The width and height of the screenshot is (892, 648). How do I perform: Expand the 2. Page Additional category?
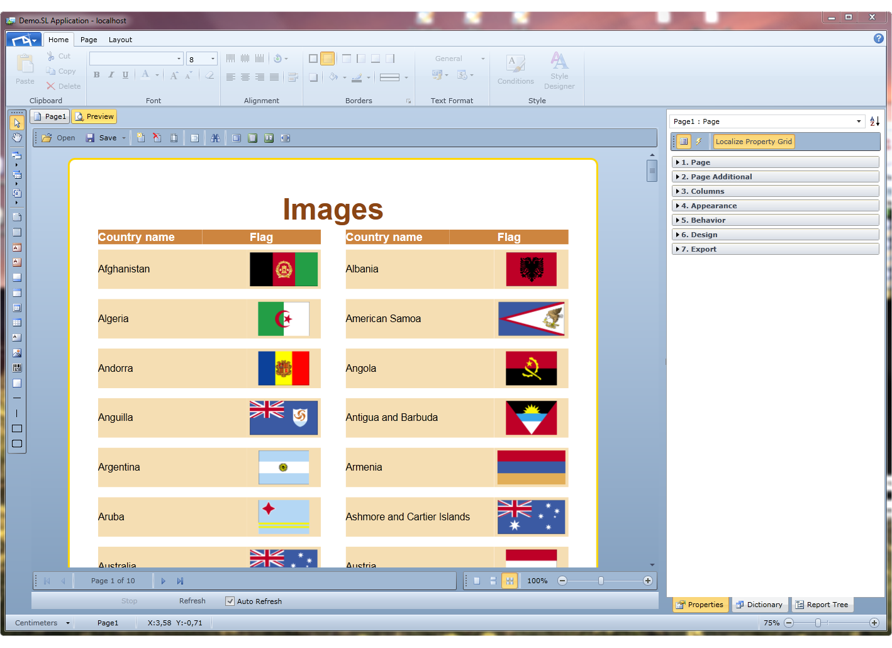click(775, 177)
